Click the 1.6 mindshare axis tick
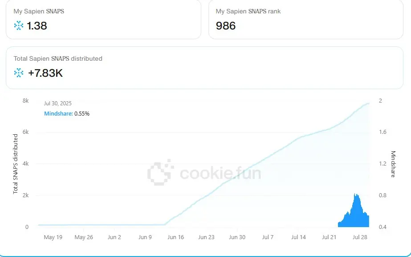The height and width of the screenshot is (257, 411). [x=383, y=132]
